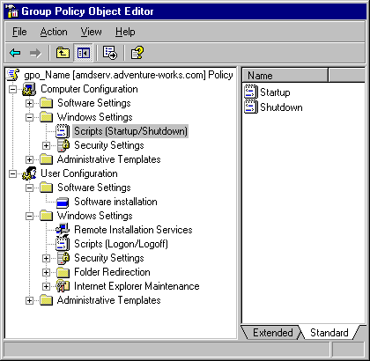Select the Scripts (Startup/Shutdown) label

click(x=130, y=131)
